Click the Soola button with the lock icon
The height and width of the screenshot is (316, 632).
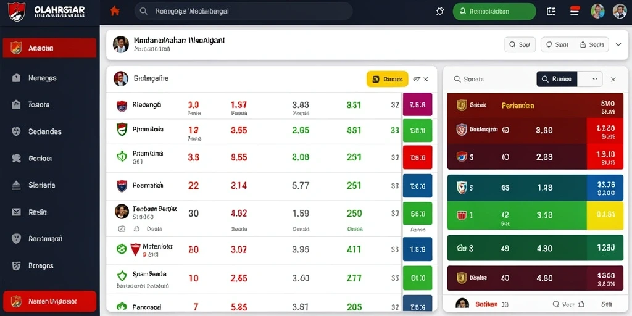click(591, 44)
